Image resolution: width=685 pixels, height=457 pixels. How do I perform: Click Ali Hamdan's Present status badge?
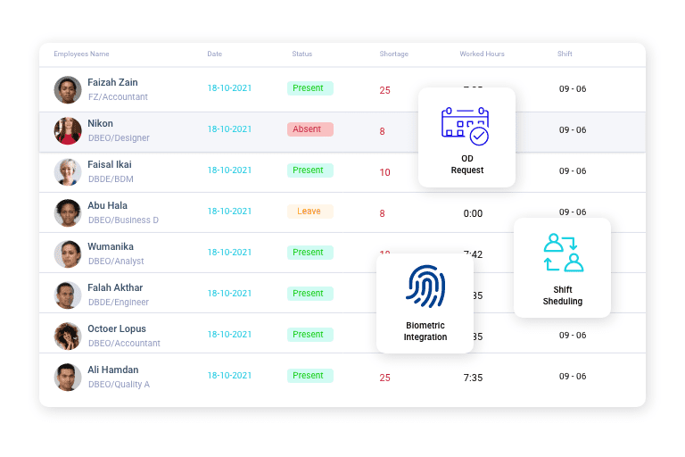click(310, 376)
